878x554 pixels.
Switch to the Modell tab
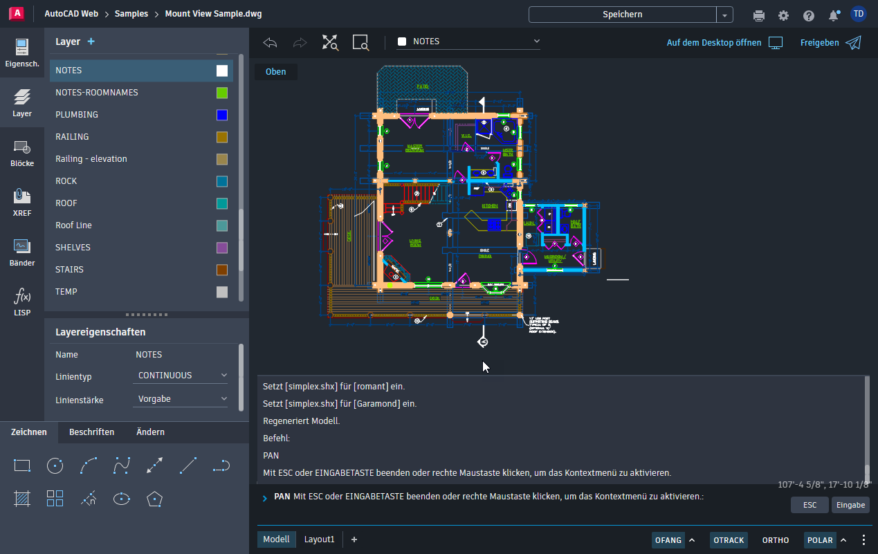click(277, 539)
